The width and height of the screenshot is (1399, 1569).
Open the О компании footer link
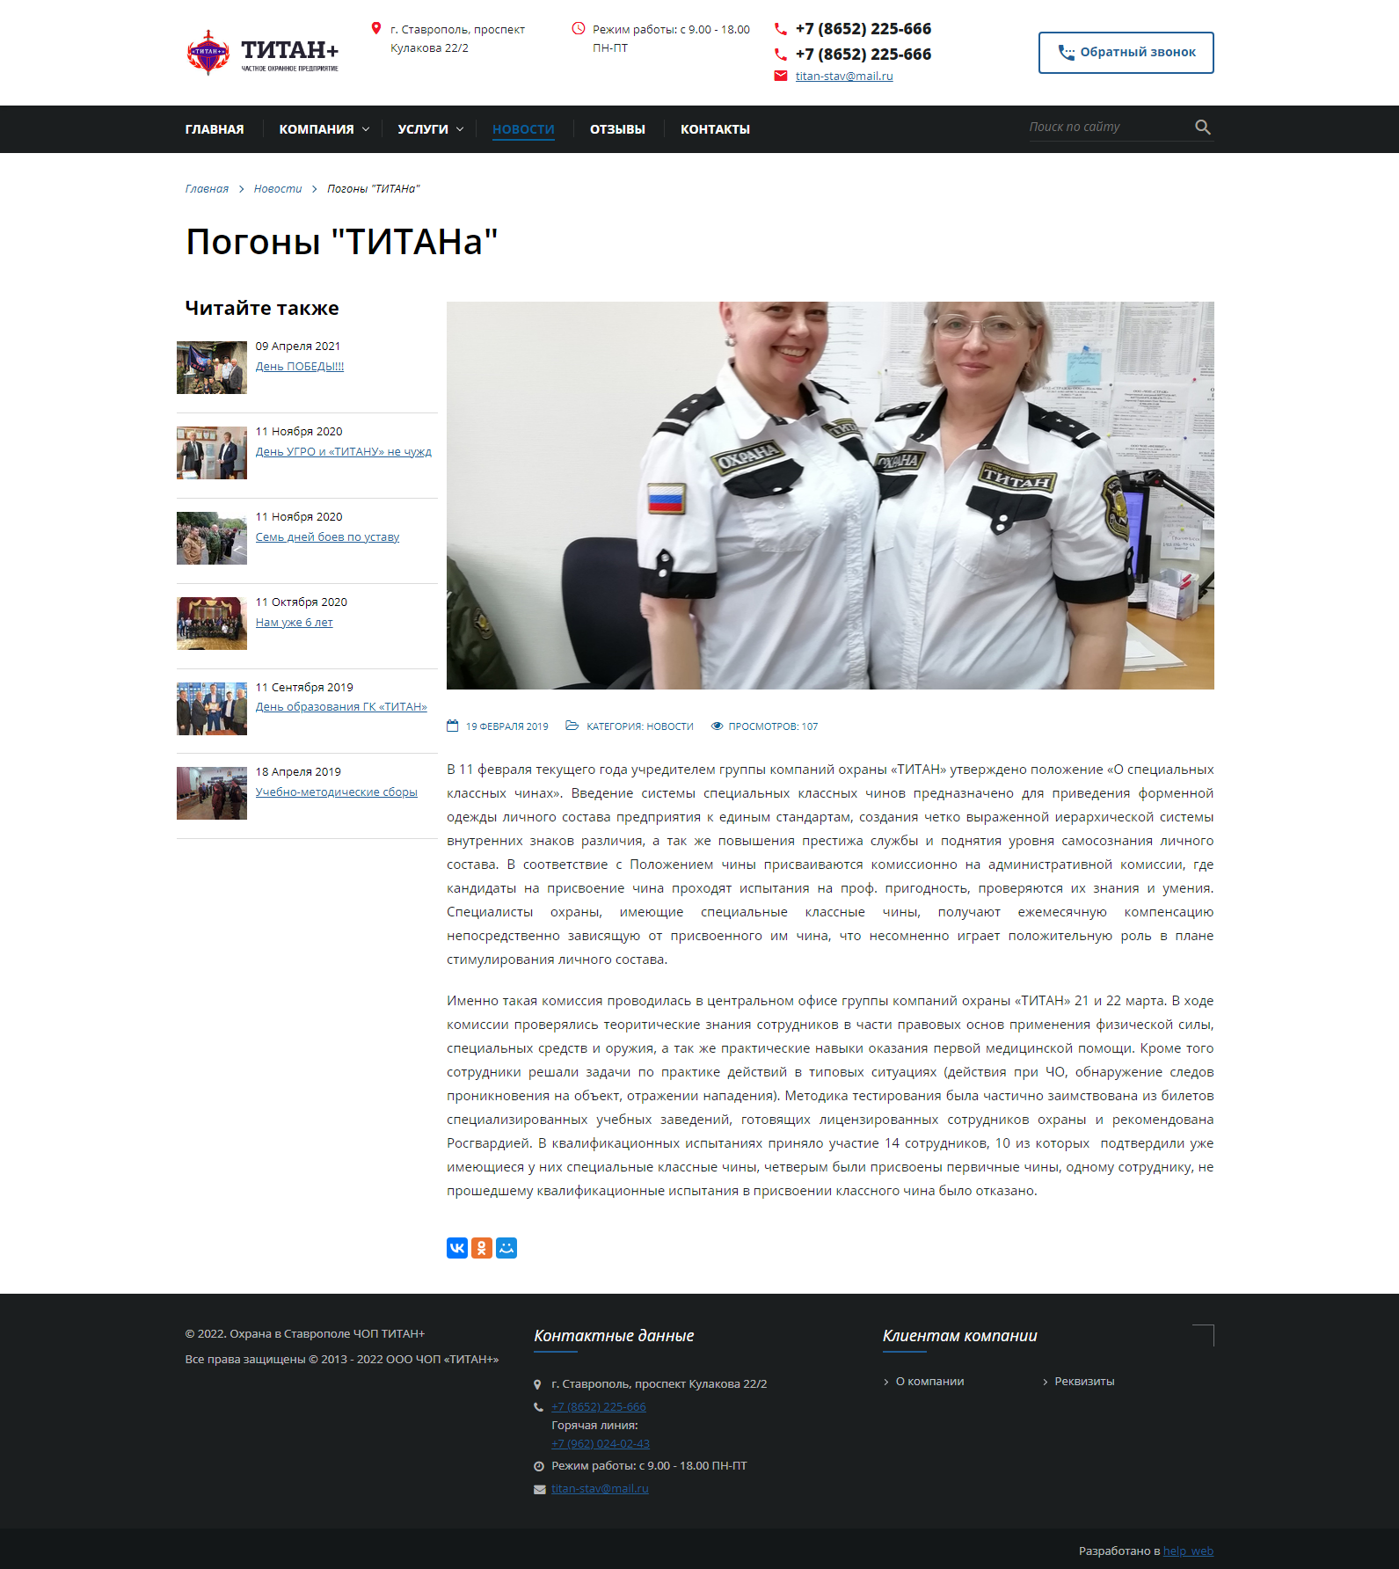(x=929, y=1382)
